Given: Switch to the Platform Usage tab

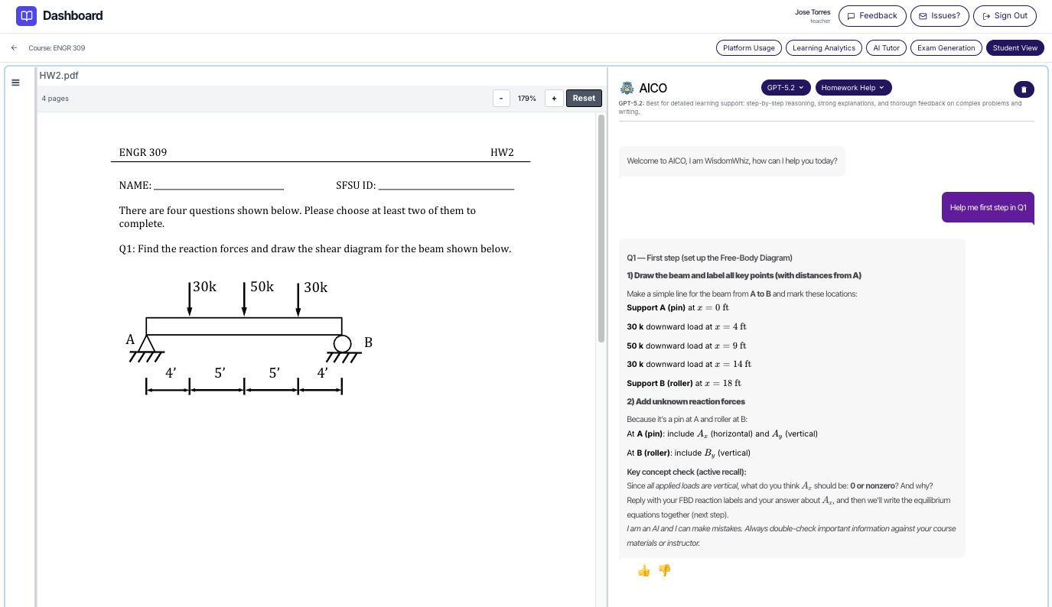Looking at the screenshot, I should [749, 48].
